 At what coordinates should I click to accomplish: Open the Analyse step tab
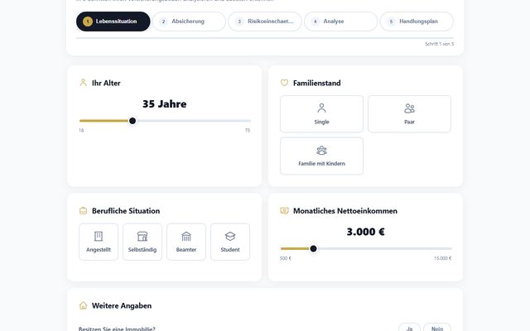tap(340, 22)
